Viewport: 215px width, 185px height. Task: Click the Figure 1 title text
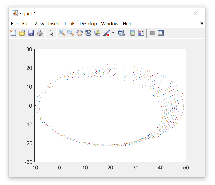pos(27,14)
